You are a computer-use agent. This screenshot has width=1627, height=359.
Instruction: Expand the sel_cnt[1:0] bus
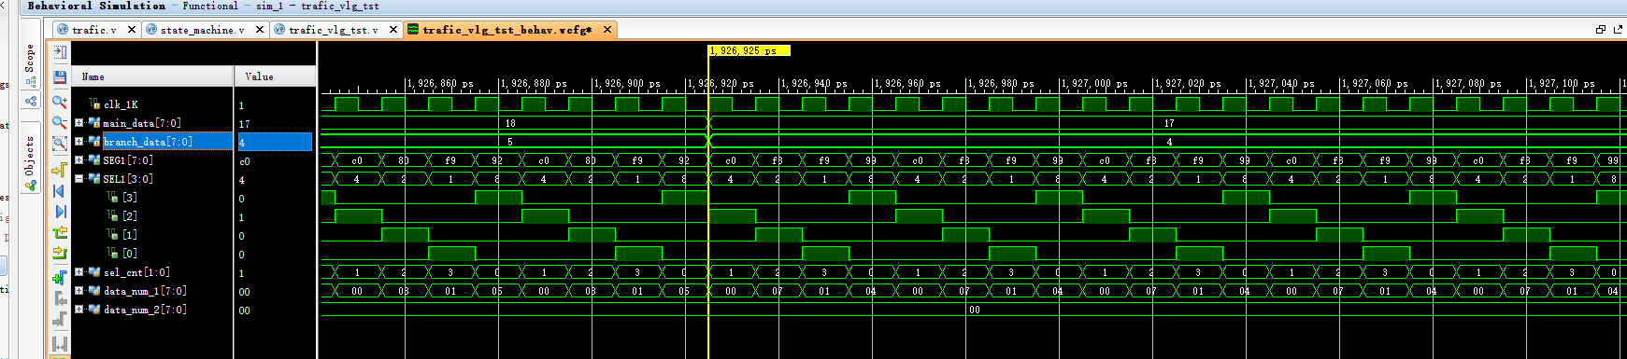point(79,271)
